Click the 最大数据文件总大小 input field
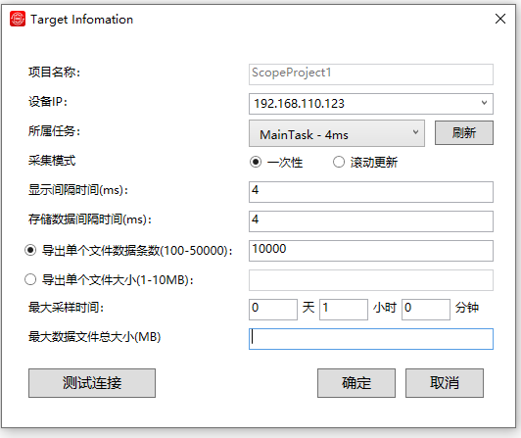The image size is (521, 438). pos(371,339)
